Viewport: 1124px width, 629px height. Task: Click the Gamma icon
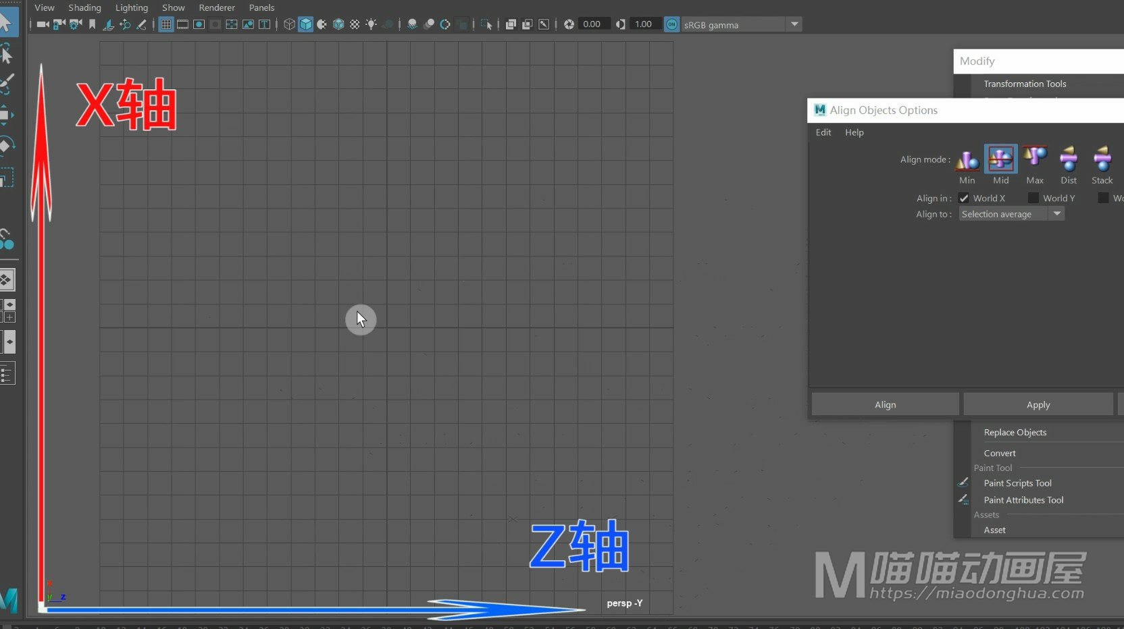[621, 24]
